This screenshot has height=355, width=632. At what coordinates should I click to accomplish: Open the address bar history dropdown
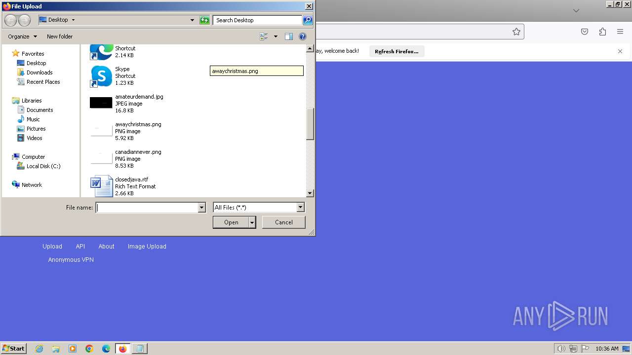[193, 20]
